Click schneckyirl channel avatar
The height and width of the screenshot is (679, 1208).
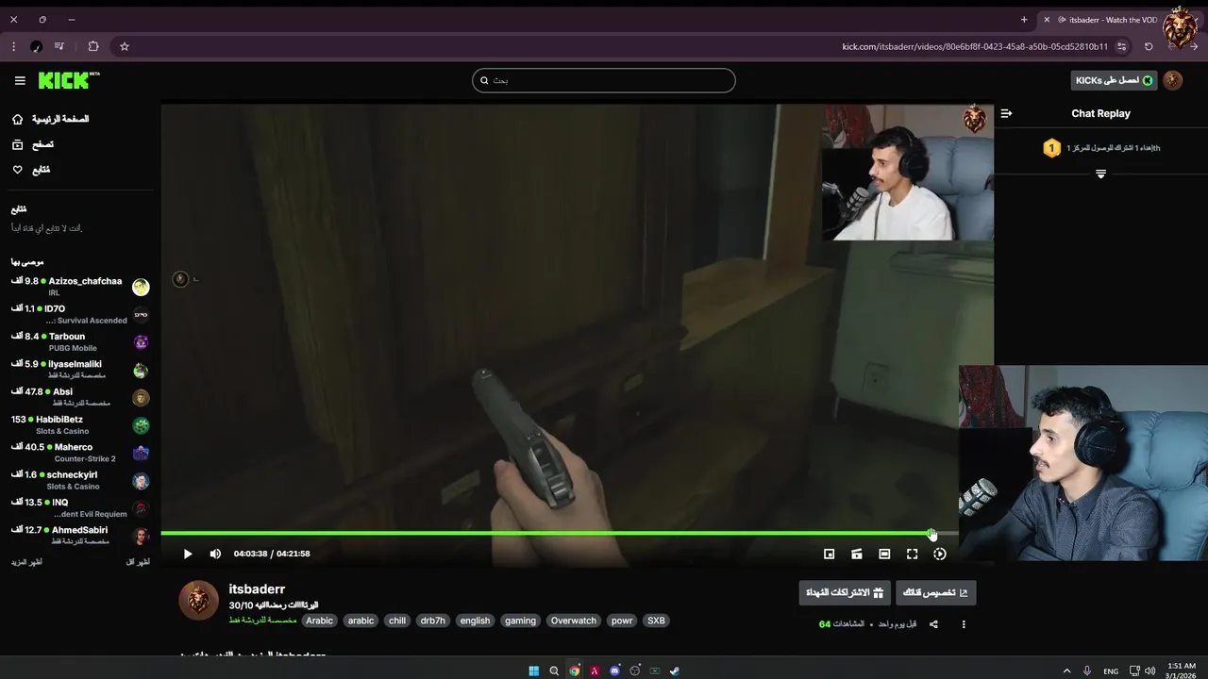(x=141, y=481)
